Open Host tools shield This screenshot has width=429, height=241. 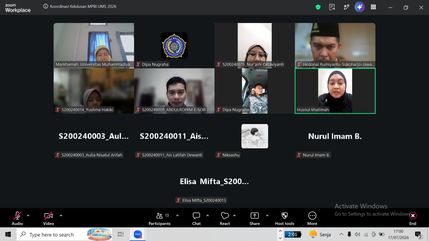[285, 219]
